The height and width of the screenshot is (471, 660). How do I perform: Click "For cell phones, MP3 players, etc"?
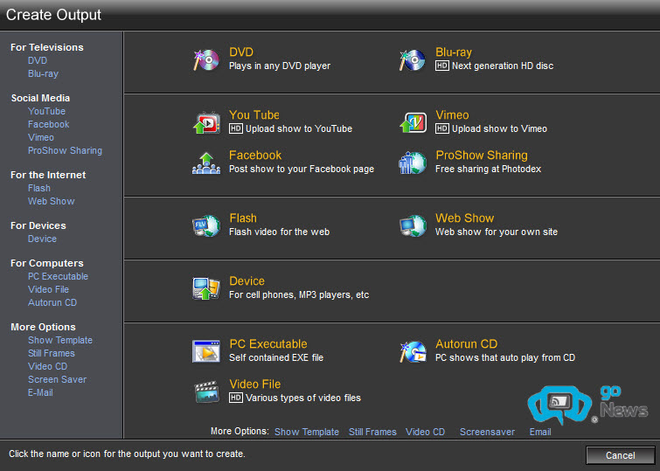pos(299,295)
